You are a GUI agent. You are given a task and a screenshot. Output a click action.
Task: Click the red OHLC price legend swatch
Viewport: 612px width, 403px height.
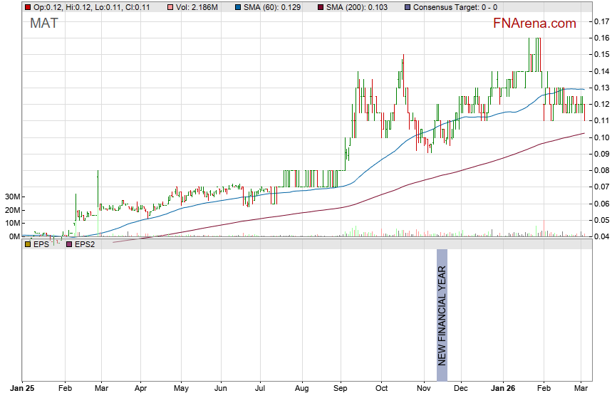coord(28,6)
